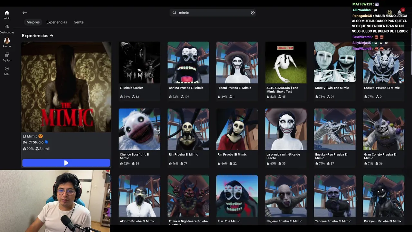This screenshot has height=232, width=412.
Task: Open The Mimic Shaku Test thumbnail
Action: pos(286,63)
